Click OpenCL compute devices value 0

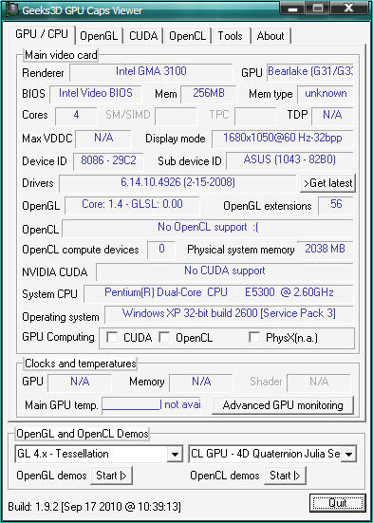point(161,250)
